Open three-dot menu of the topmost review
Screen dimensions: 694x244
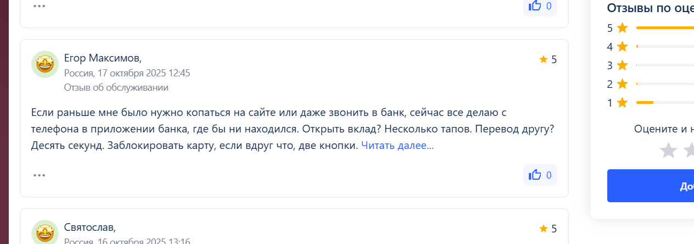click(x=39, y=5)
